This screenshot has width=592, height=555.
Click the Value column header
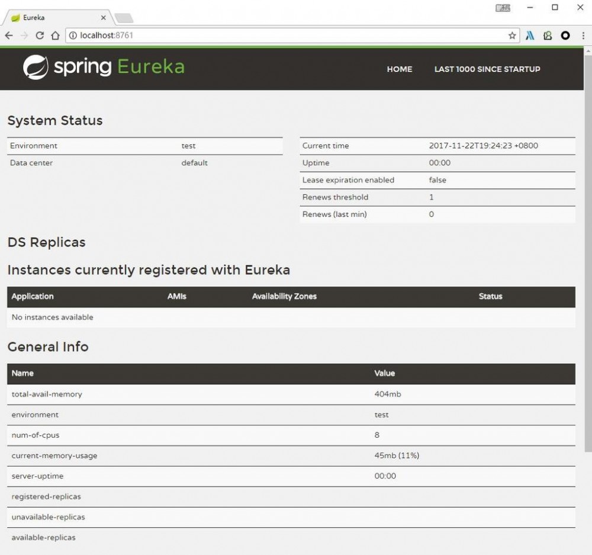(385, 373)
